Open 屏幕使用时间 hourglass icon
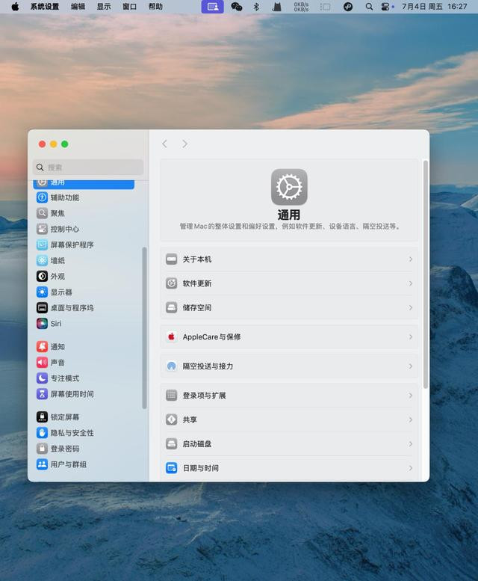 click(42, 394)
